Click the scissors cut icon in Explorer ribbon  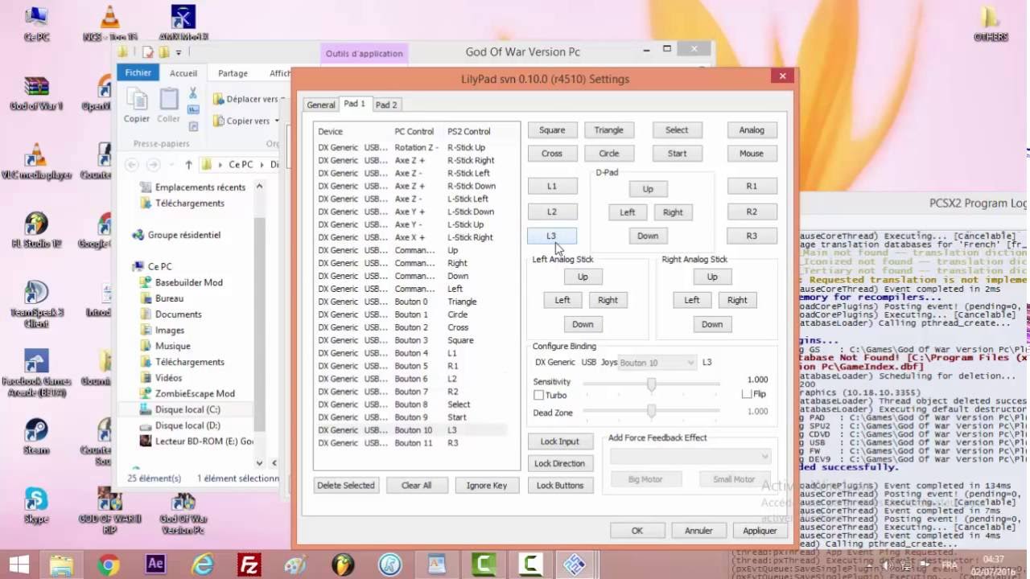[193, 94]
